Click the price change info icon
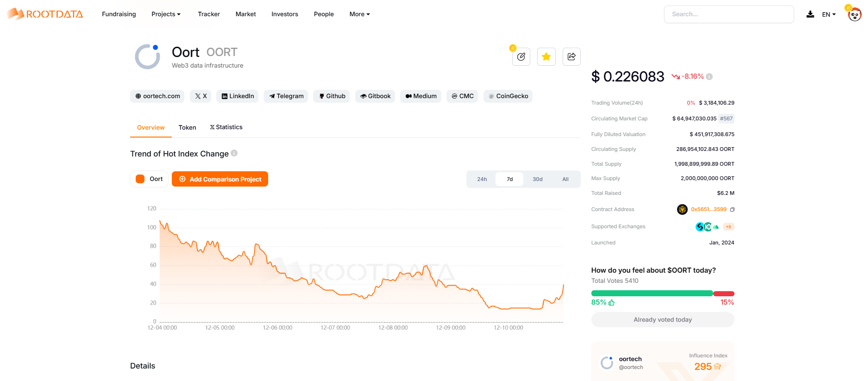 [x=709, y=77]
